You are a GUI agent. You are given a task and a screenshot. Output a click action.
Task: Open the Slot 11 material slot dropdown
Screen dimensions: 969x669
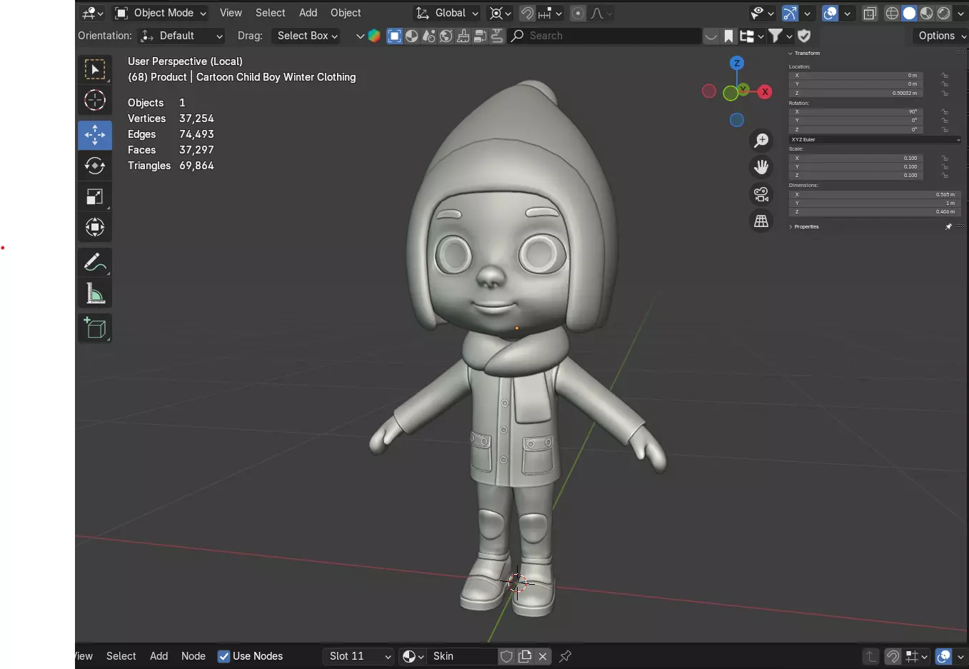pyautogui.click(x=358, y=656)
